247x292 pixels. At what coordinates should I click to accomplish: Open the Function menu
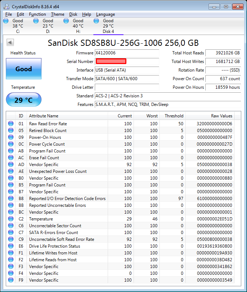point(37,14)
